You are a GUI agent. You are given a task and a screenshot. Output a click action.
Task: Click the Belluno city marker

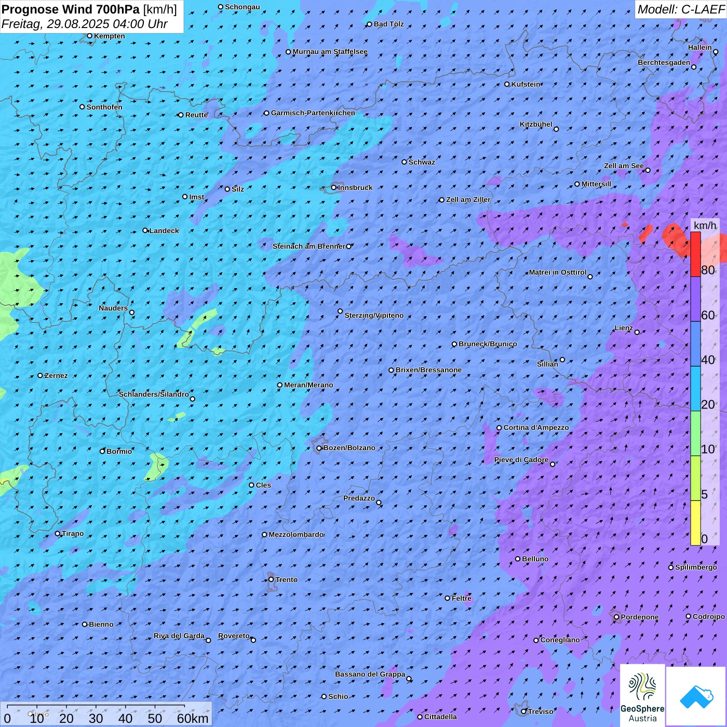click(518, 559)
